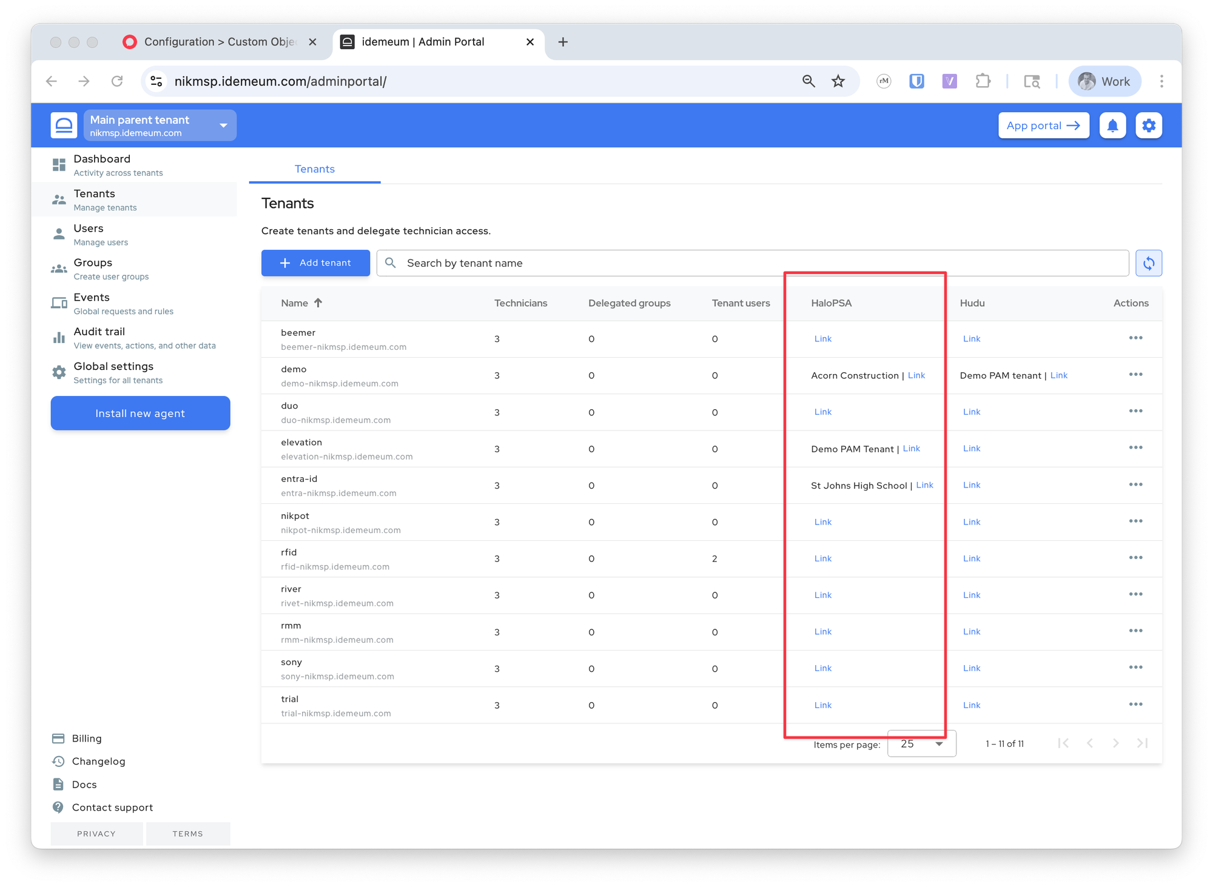Open Global settings in sidebar
This screenshot has height=887, width=1213.
point(135,372)
